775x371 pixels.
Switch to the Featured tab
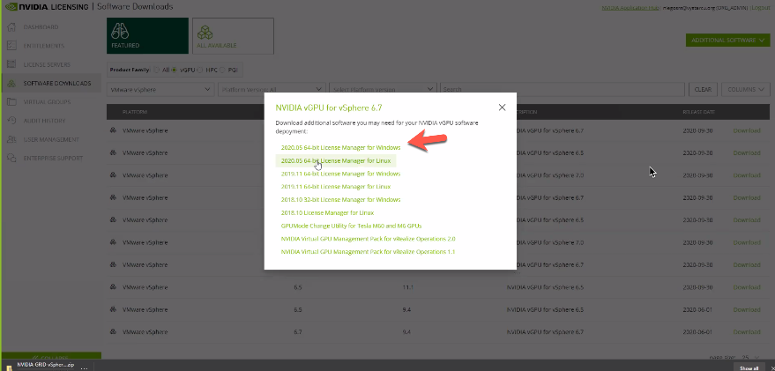(147, 36)
